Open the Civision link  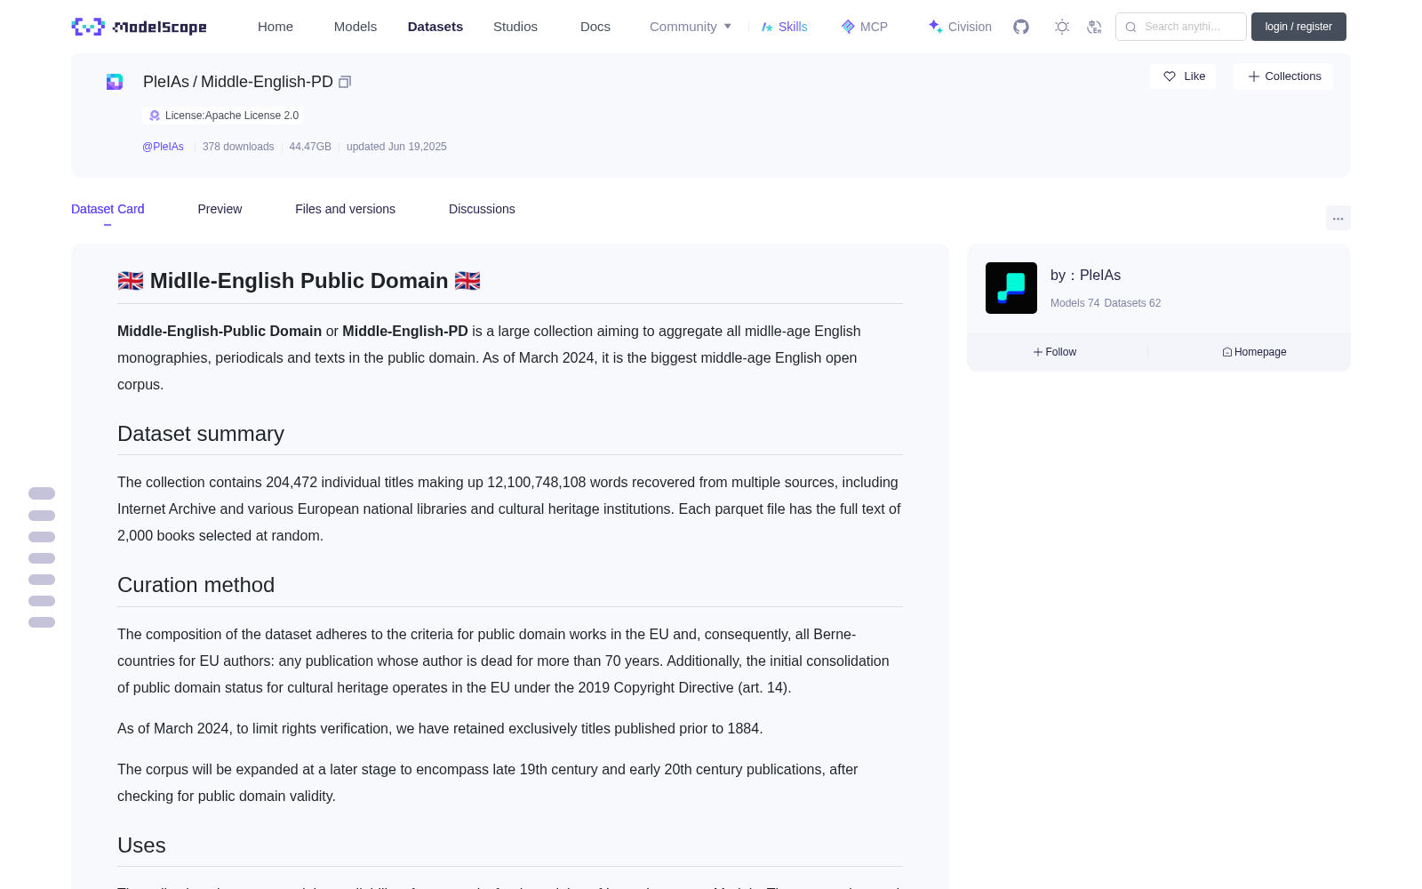coord(960,27)
